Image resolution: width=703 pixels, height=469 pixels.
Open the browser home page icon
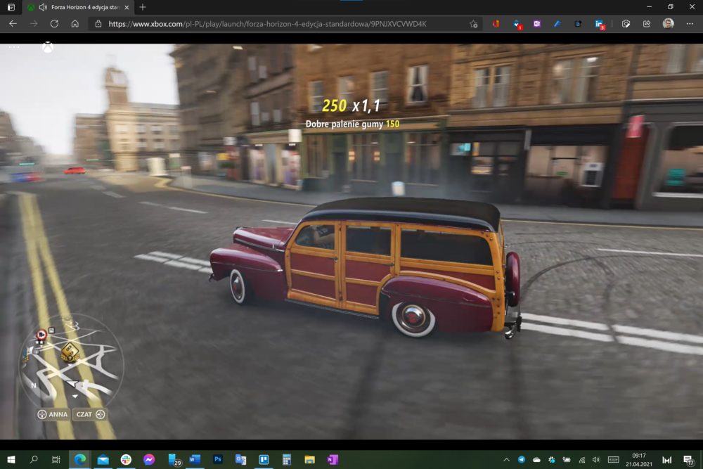75,24
